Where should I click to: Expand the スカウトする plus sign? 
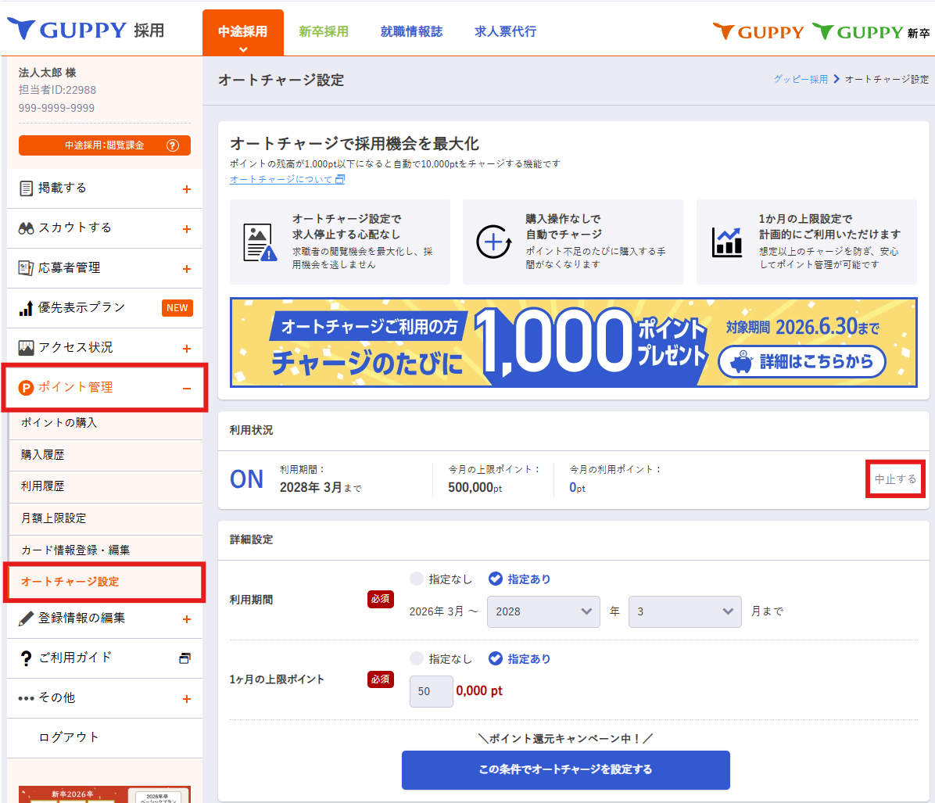187,229
